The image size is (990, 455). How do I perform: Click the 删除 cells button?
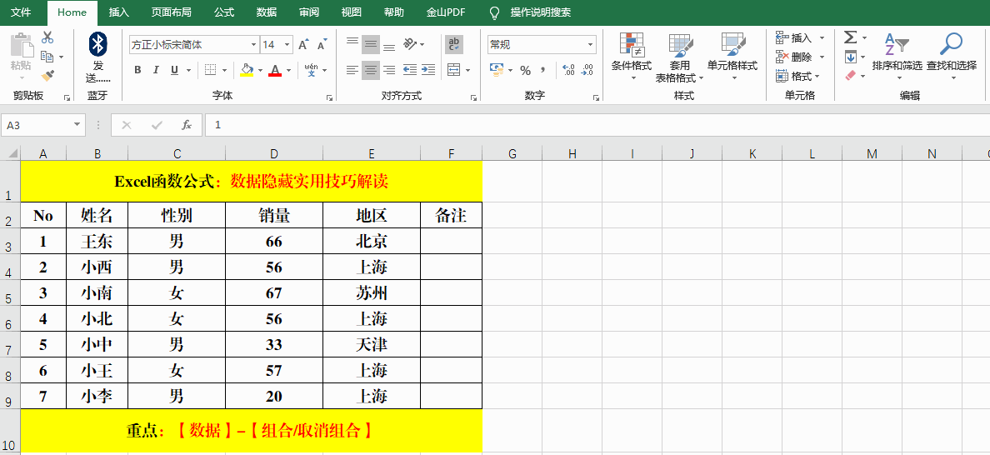click(x=800, y=57)
